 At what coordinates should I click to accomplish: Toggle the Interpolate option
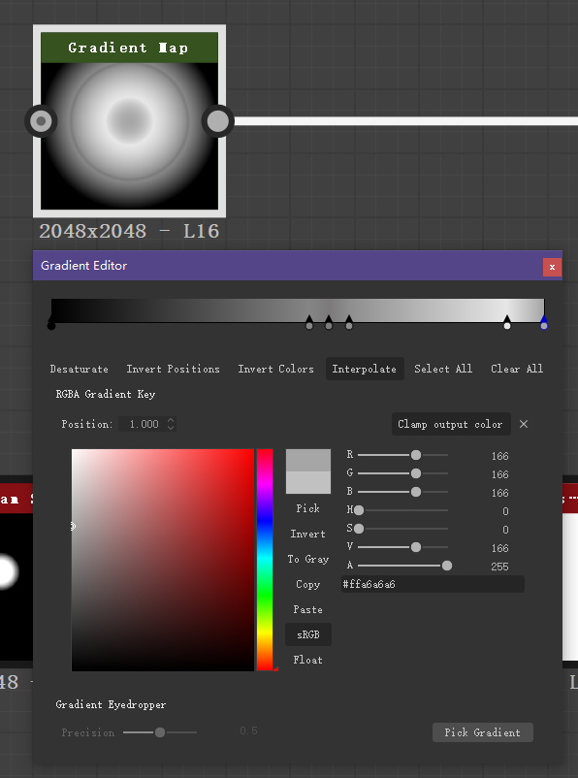point(365,369)
